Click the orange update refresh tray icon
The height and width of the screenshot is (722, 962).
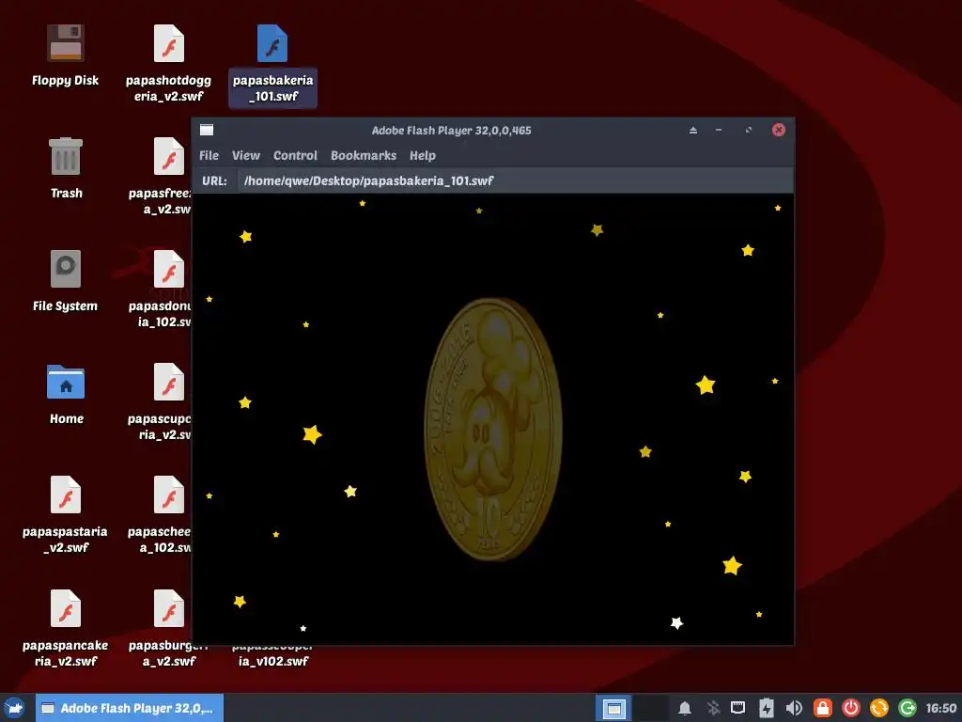click(879, 708)
